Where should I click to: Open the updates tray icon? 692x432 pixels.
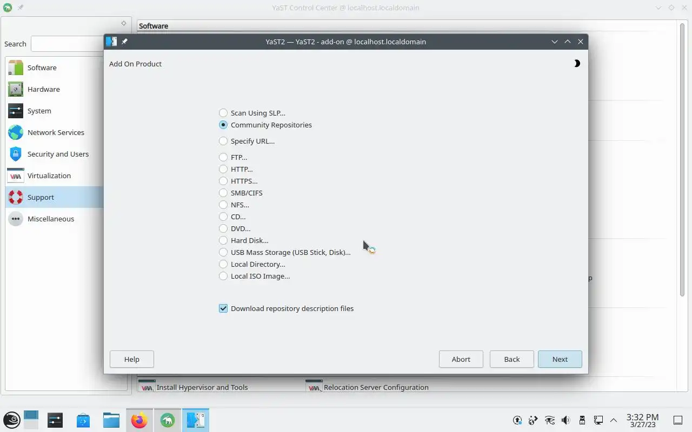pos(517,420)
